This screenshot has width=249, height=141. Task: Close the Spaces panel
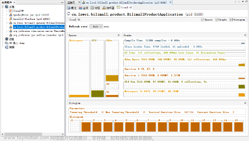click(x=119, y=35)
